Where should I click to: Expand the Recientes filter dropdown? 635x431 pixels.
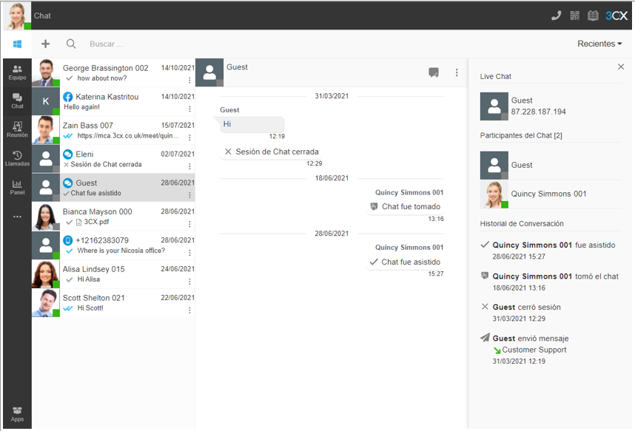(x=599, y=44)
